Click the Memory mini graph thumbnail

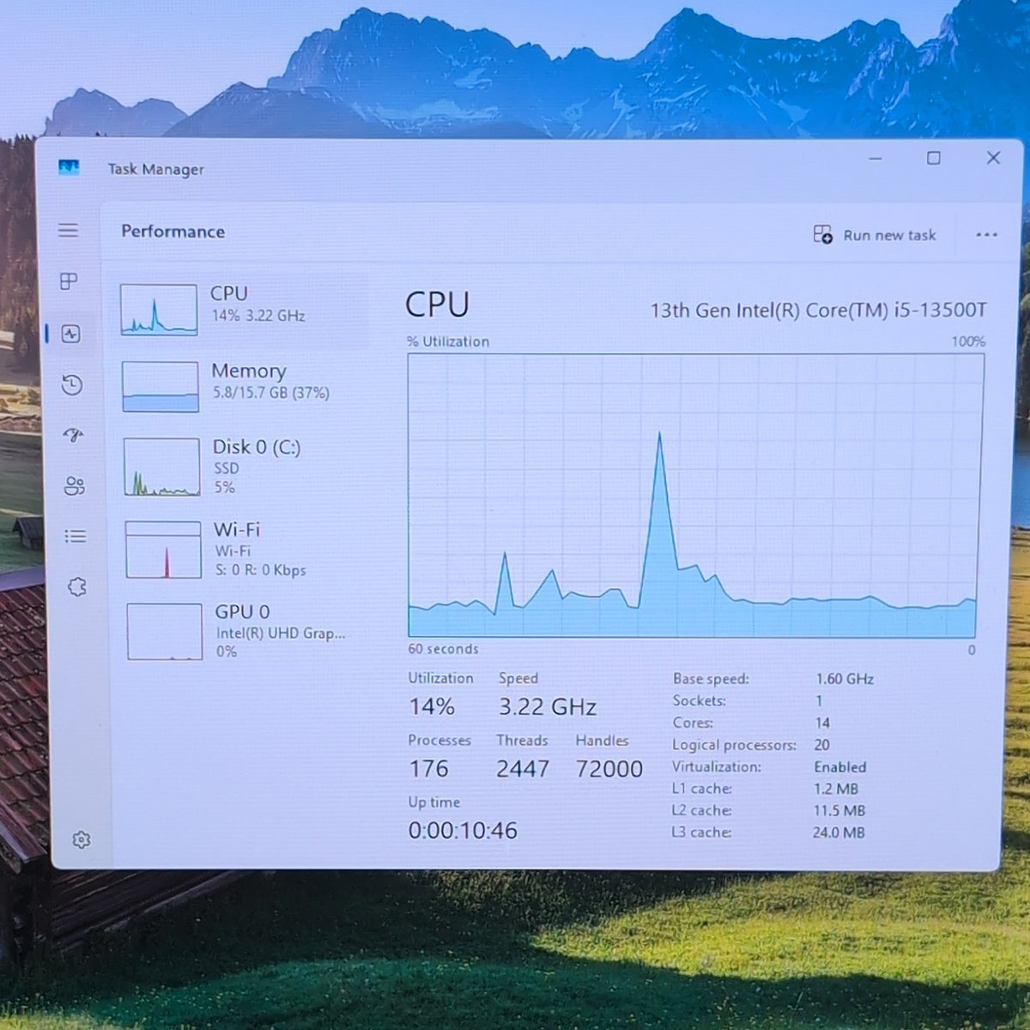161,386
